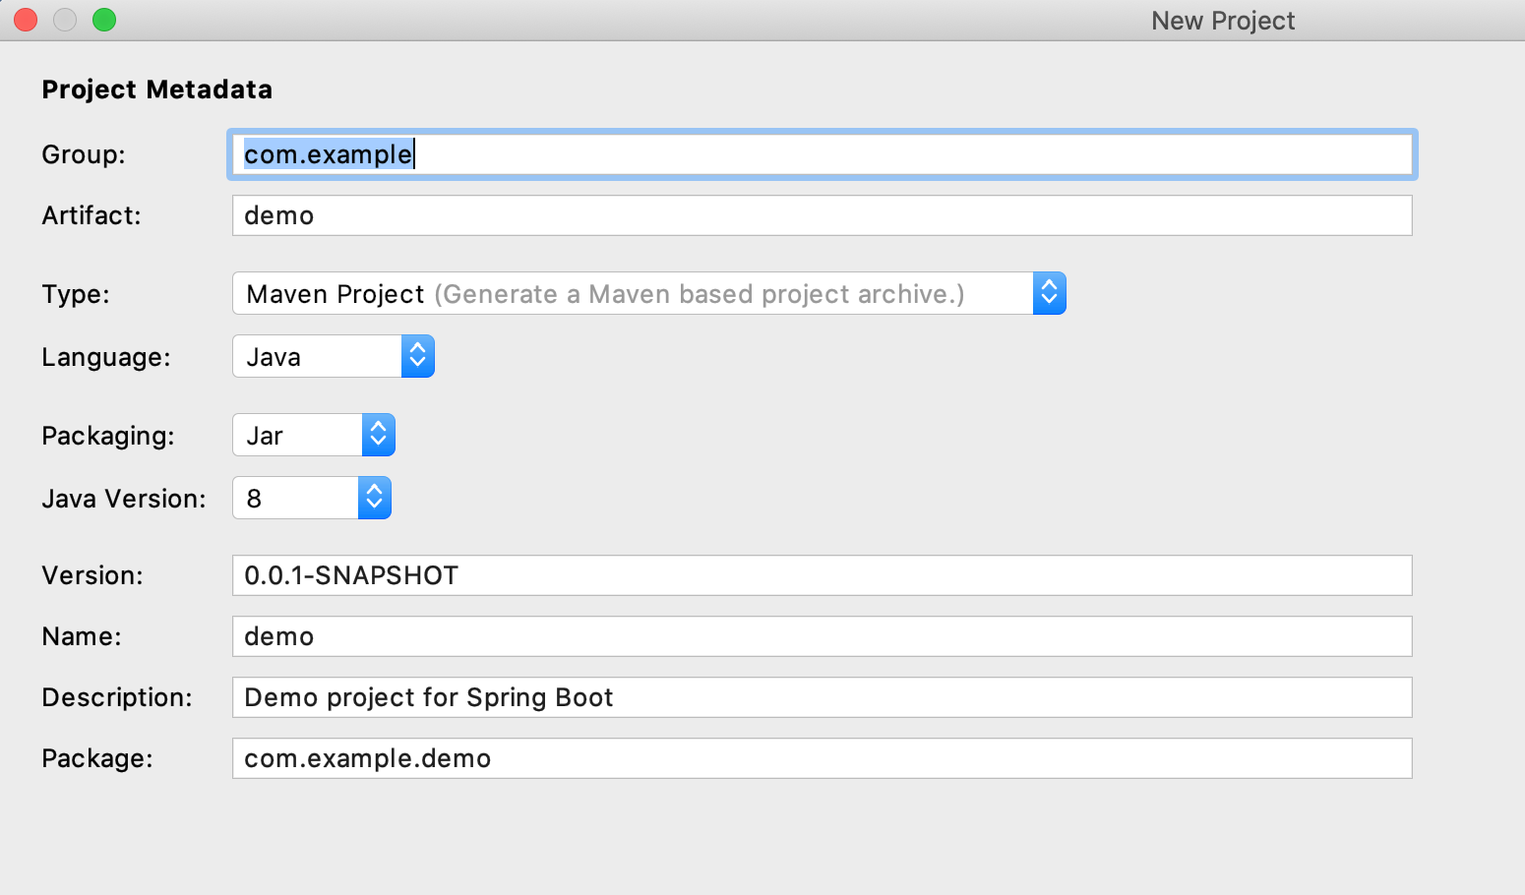Viewport: 1525px width, 895px height.
Task: Select the Name text field
Action: click(822, 636)
